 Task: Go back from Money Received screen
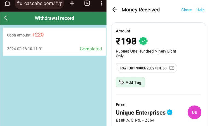click(x=114, y=10)
